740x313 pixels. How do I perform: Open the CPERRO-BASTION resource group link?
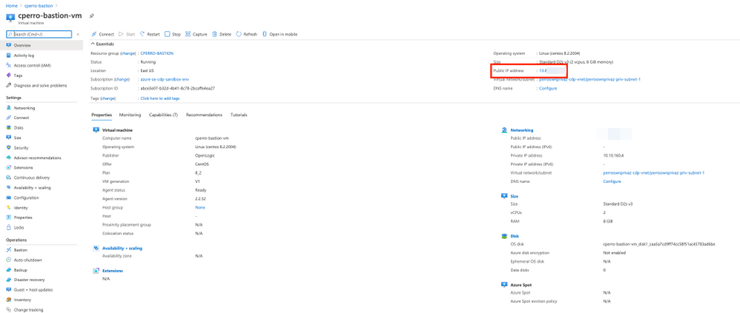click(x=157, y=53)
